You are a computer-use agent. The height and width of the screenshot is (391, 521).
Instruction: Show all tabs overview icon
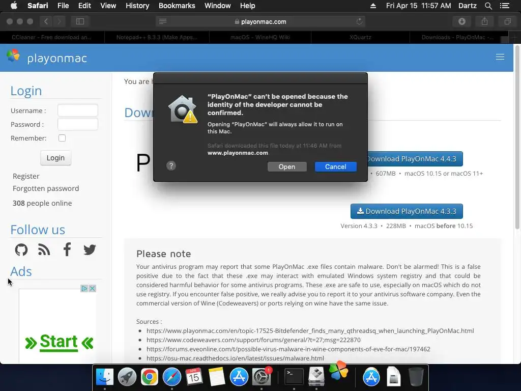[x=507, y=21]
